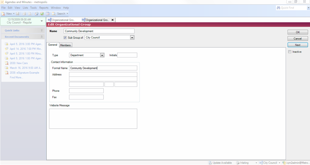Click the map pin toolbar icon
This screenshot has height=165, width=310.
[36, 14]
